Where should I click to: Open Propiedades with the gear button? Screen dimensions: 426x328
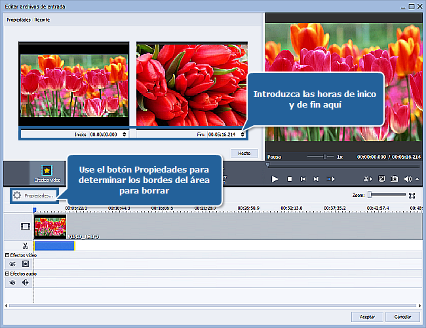pyautogui.click(x=33, y=195)
